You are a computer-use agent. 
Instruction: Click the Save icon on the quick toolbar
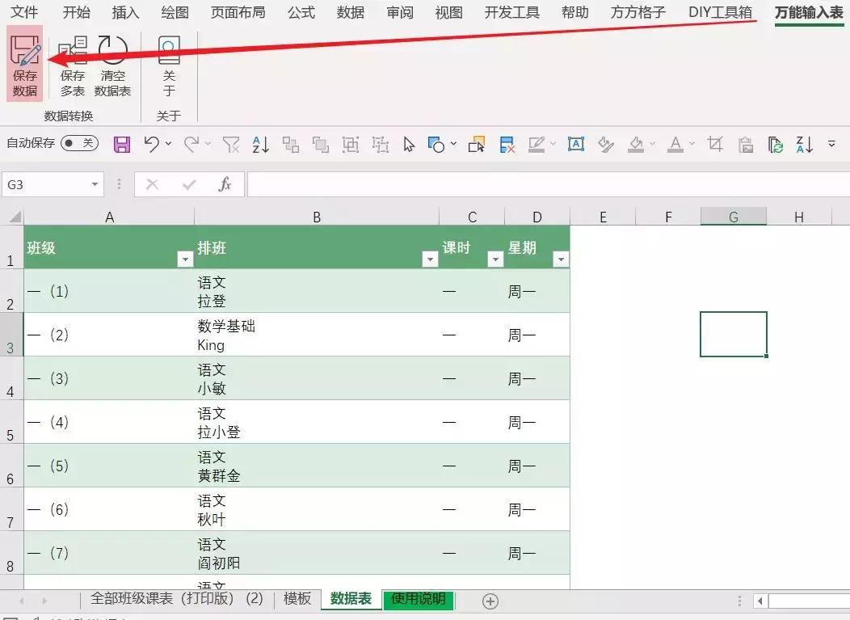point(122,143)
